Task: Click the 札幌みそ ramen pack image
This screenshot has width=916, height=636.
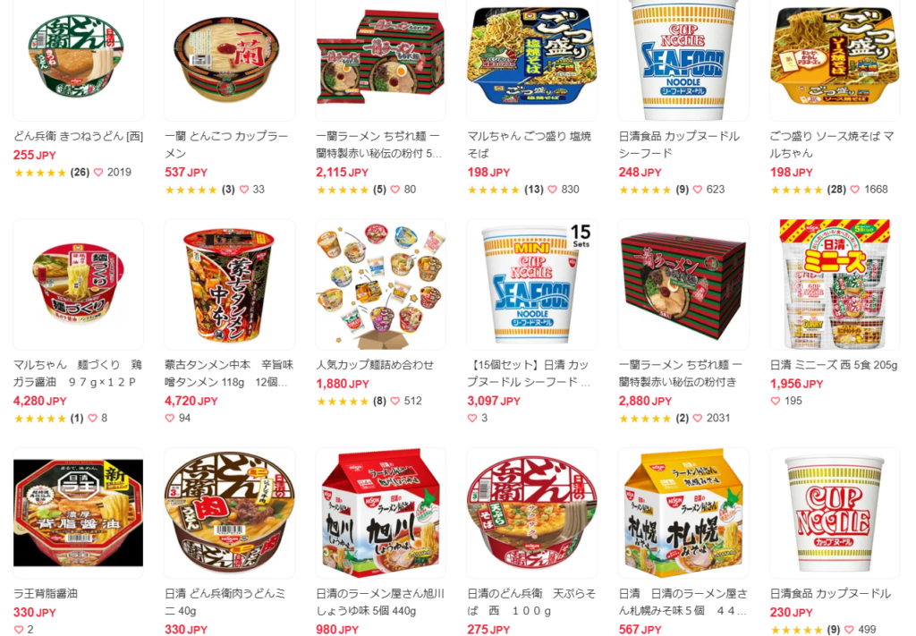Action: pyautogui.click(x=683, y=513)
